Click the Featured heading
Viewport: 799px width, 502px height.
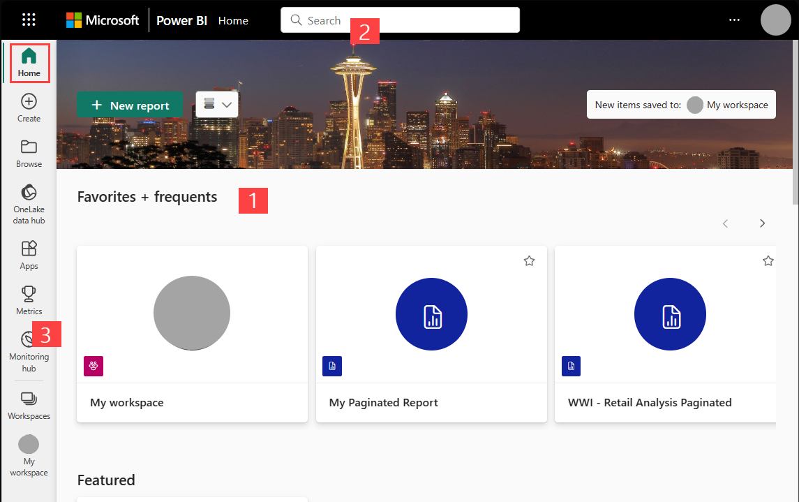[106, 480]
